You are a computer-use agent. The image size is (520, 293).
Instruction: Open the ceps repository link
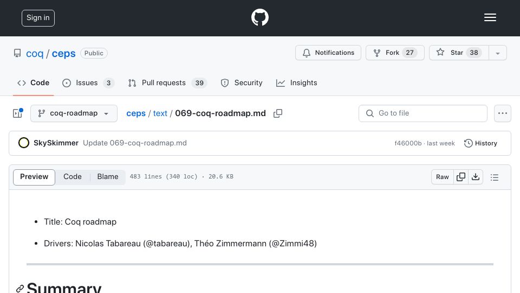pos(64,54)
